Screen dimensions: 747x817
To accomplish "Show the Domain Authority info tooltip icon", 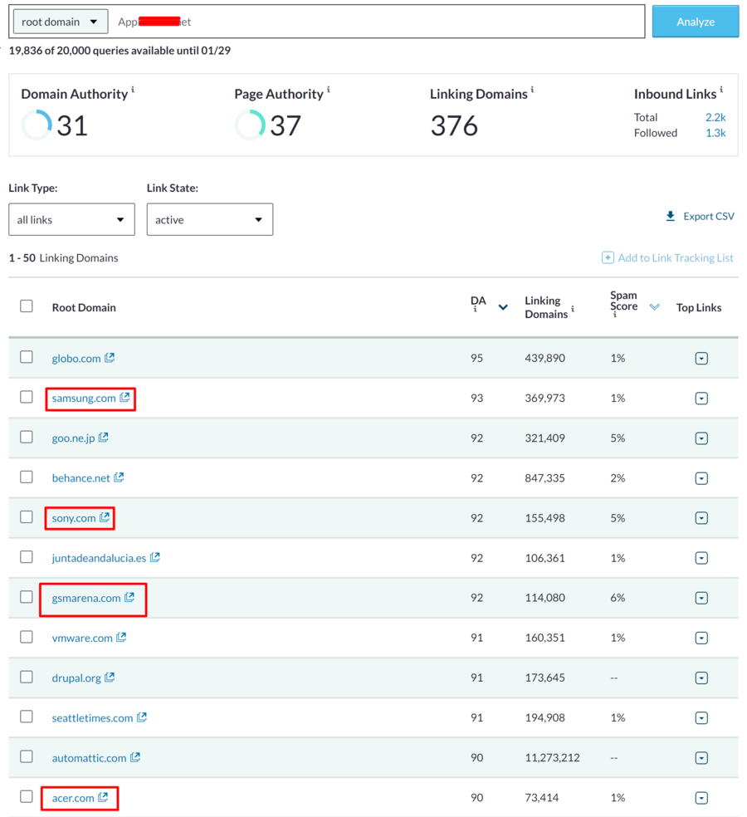I will coord(133,90).
